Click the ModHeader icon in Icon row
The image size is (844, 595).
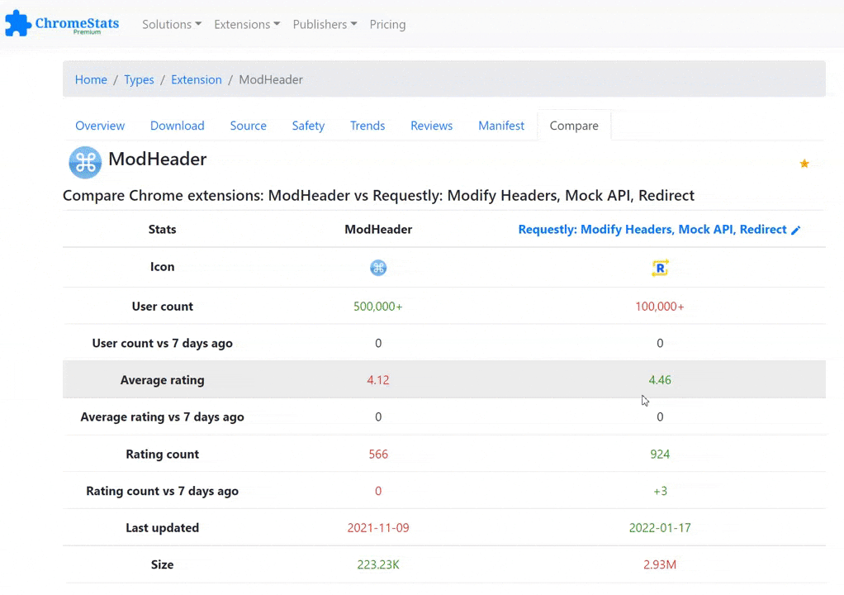point(378,268)
